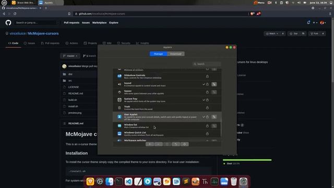This screenshot has height=188, width=334.
Task: Expand the Watch dropdown on the repo
Action: (x=272, y=33)
